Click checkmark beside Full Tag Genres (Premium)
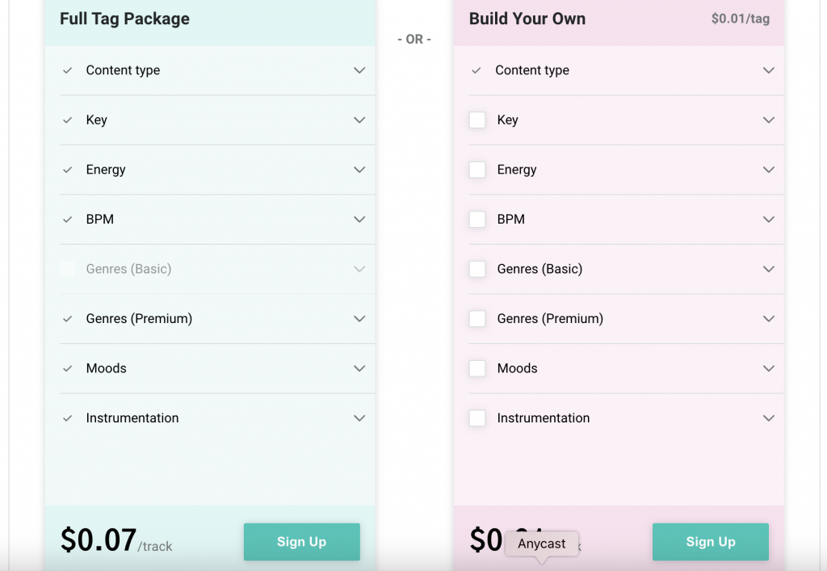 tap(68, 319)
